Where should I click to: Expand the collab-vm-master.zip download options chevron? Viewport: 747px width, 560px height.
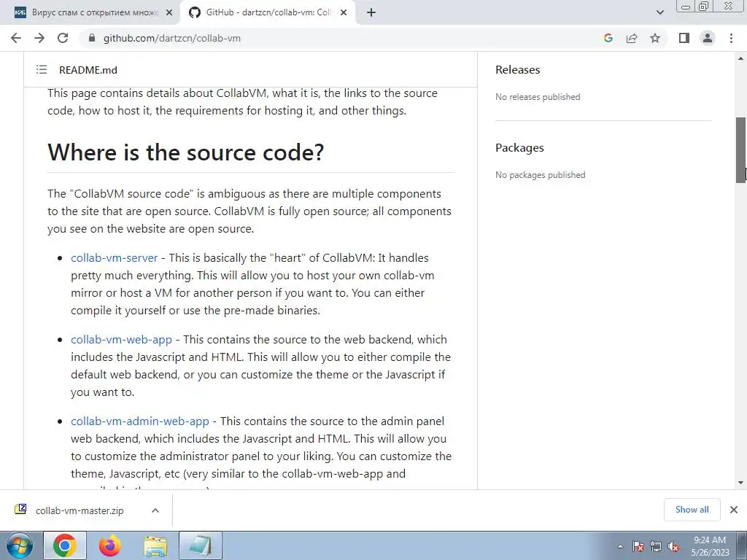point(155,510)
